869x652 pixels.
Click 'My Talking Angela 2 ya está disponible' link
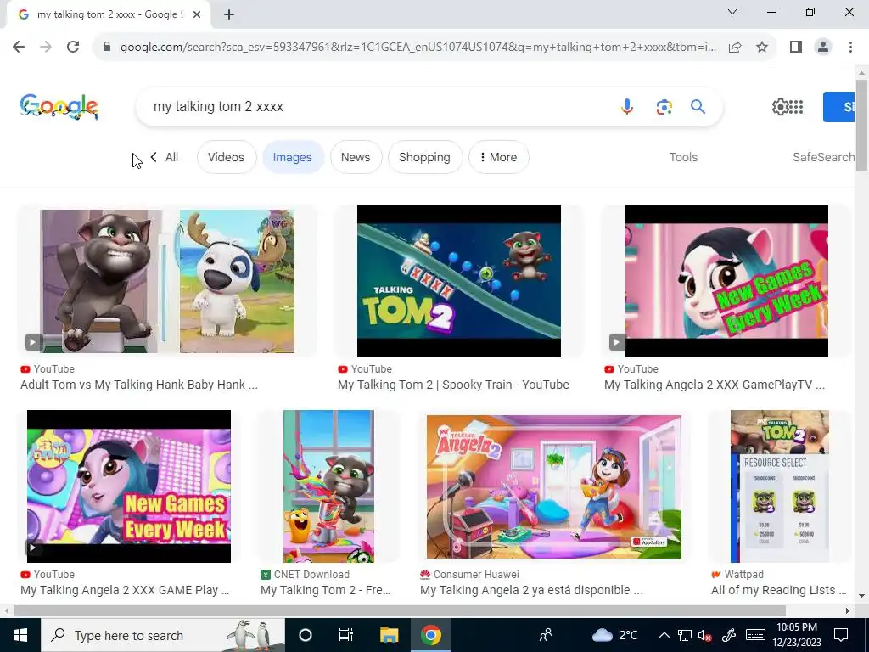click(x=531, y=591)
